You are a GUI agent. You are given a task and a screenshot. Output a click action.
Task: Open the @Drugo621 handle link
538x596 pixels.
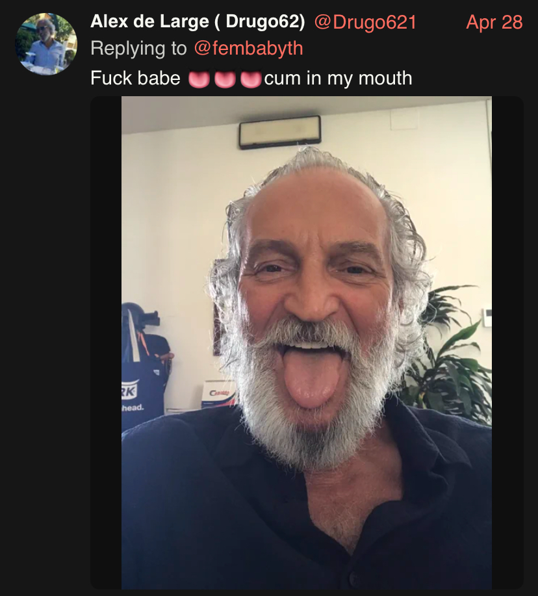tap(365, 22)
